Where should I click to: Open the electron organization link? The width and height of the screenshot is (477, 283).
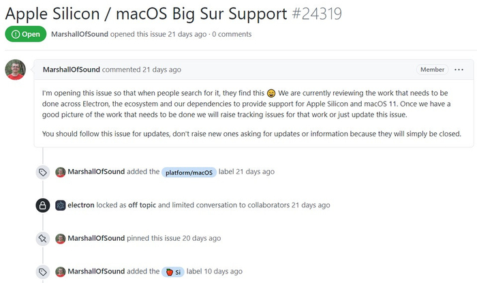81,205
